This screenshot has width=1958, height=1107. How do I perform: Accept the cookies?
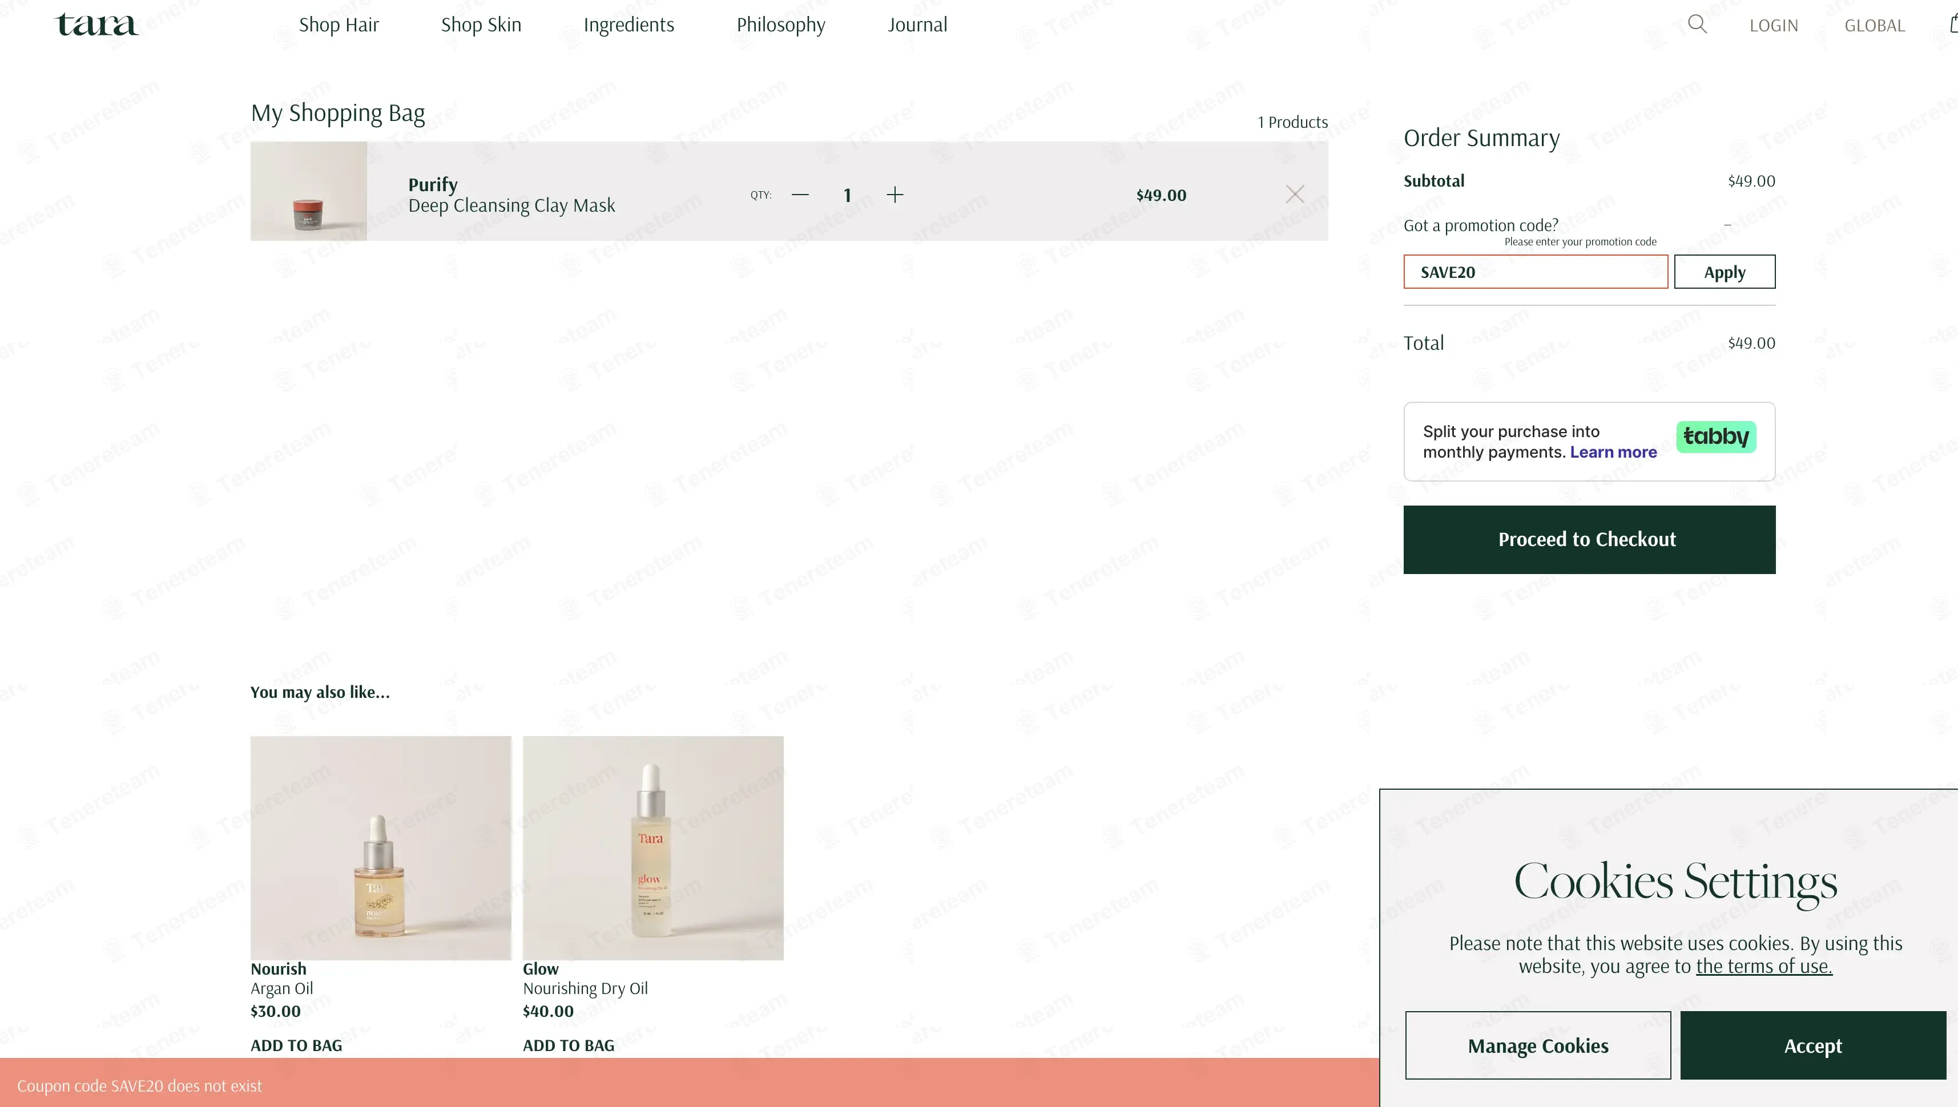click(1813, 1045)
